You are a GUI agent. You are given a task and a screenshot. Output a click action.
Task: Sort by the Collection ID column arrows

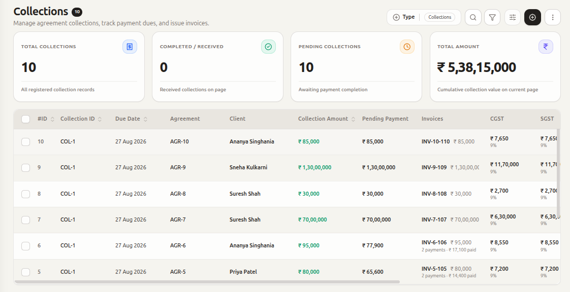[100, 119]
